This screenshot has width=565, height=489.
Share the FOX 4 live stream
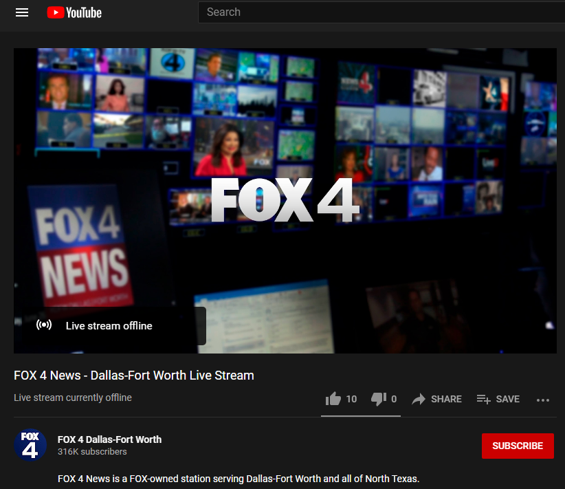436,399
